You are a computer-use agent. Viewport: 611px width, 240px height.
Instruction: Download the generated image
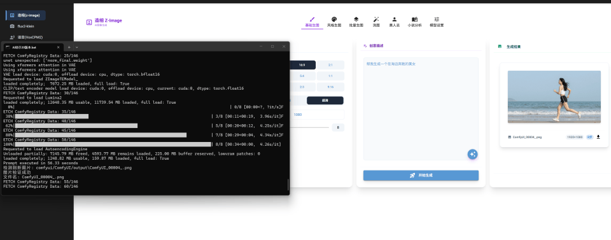coord(598,137)
